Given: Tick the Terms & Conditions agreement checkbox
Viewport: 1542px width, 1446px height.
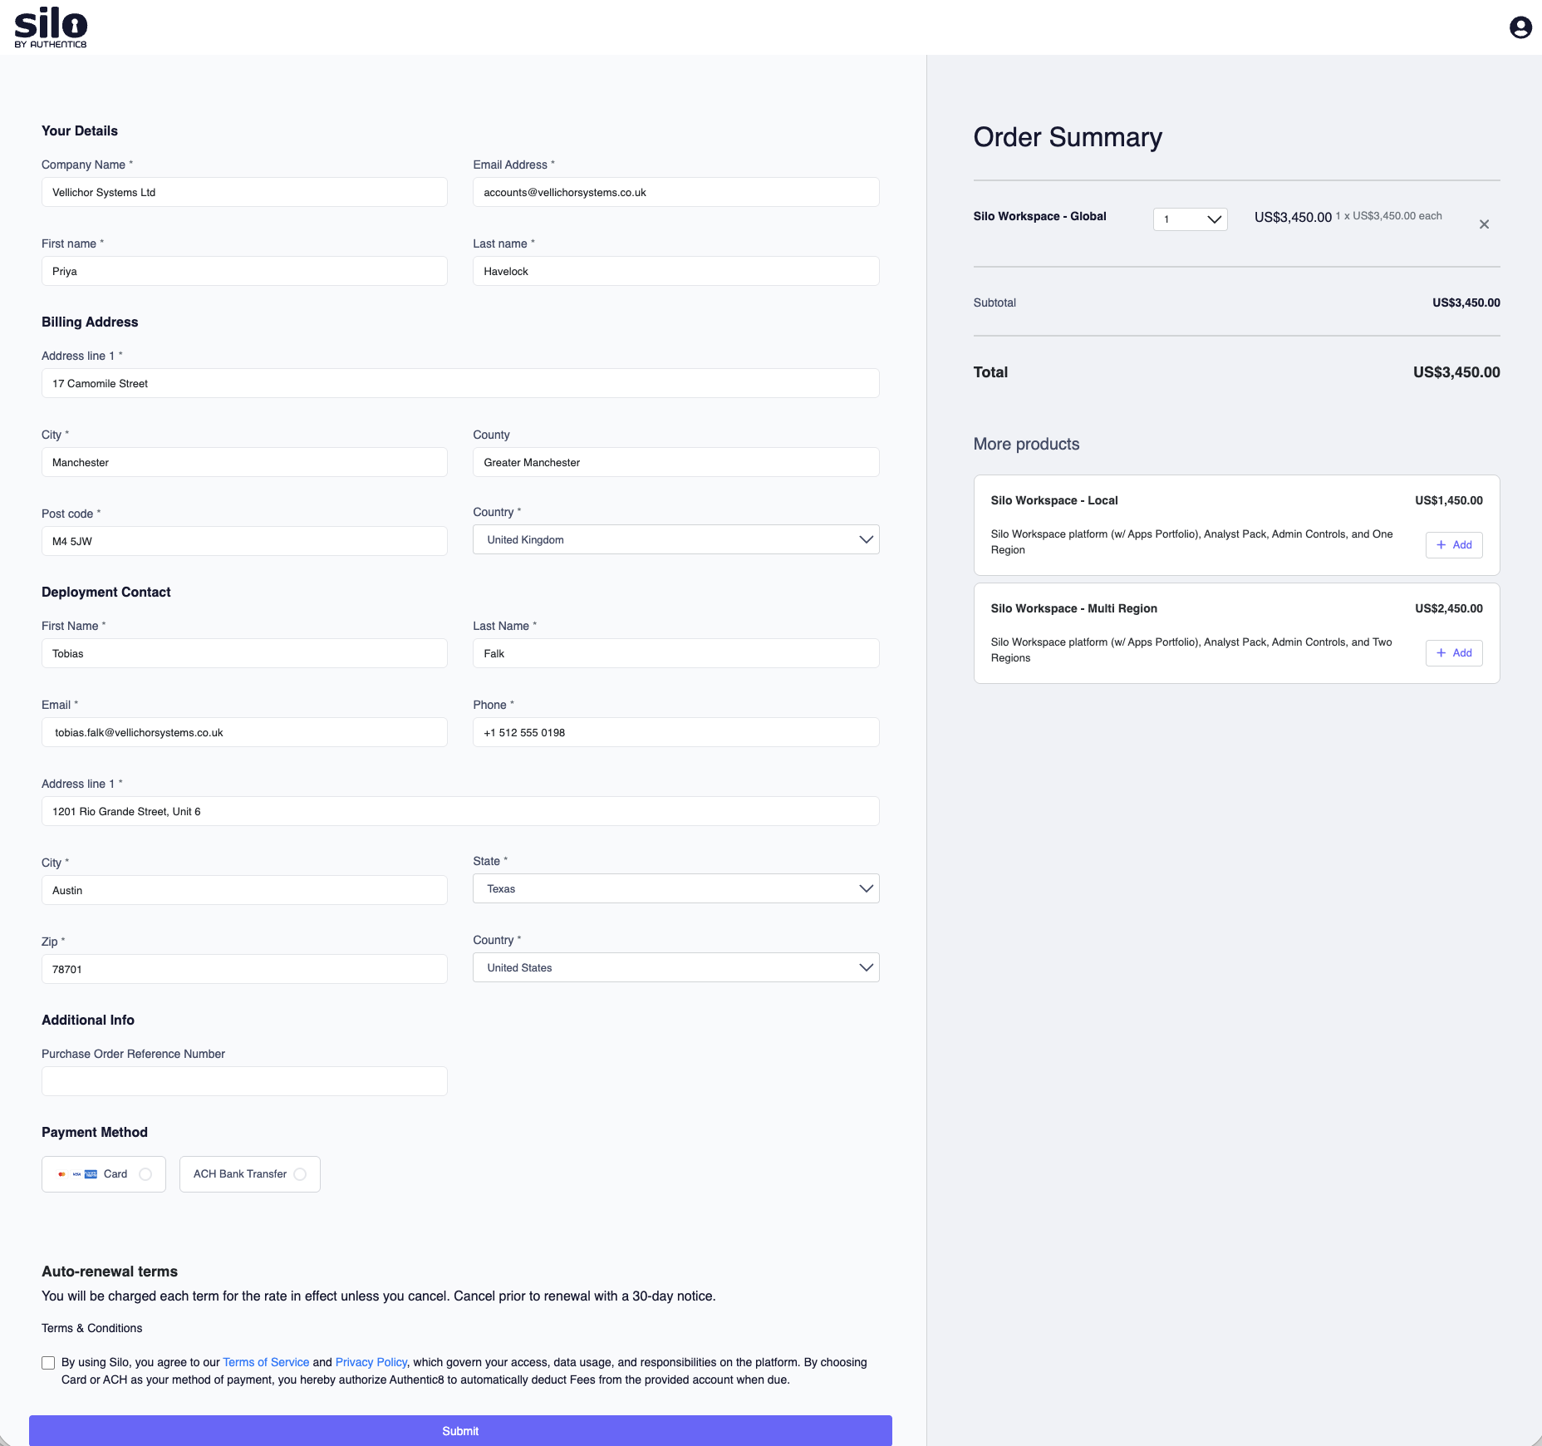Looking at the screenshot, I should pos(48,1363).
